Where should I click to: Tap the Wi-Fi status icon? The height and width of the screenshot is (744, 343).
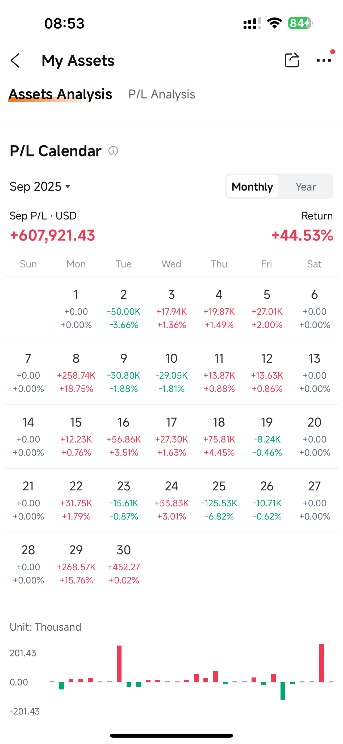(x=274, y=23)
